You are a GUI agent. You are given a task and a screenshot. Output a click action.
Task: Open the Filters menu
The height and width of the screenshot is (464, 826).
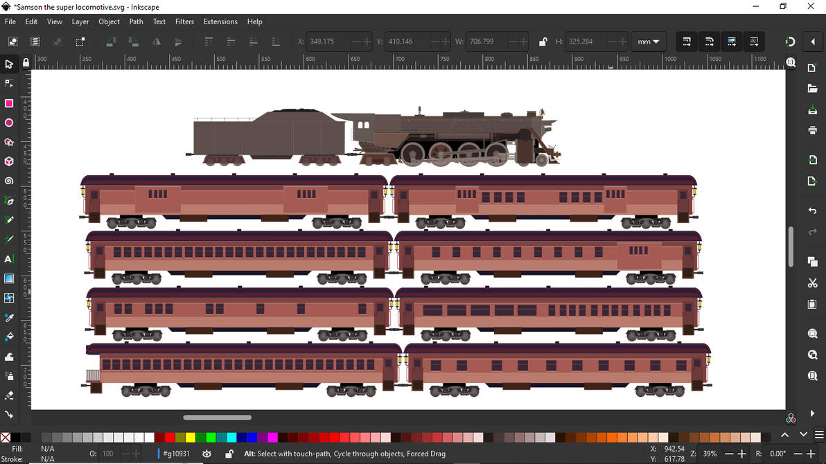(x=184, y=21)
